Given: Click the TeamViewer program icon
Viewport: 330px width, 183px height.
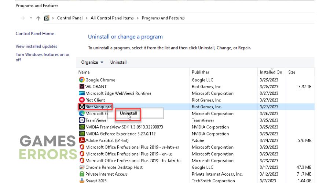Looking at the screenshot, I should [82, 120].
